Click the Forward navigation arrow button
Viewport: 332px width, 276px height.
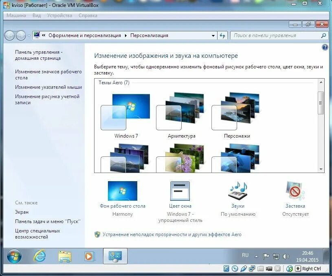click(21, 35)
